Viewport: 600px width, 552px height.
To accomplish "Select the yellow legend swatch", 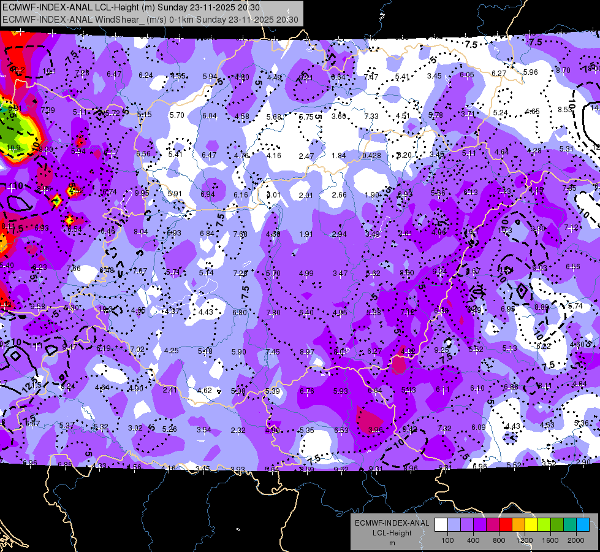I will coord(531,525).
